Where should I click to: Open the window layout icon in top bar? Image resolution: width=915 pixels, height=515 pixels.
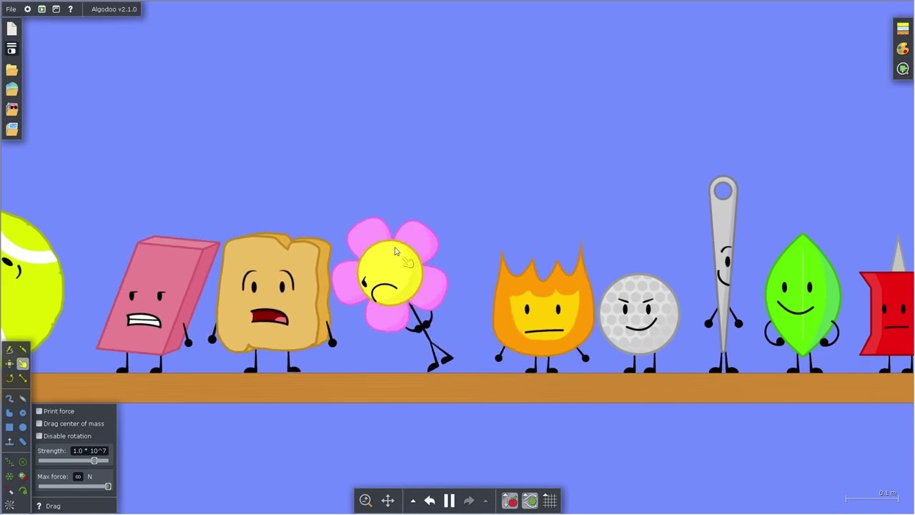pyautogui.click(x=56, y=9)
